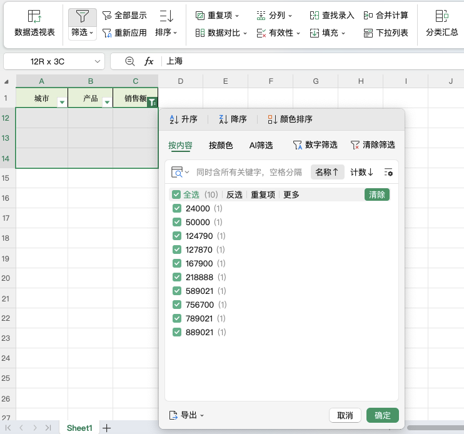Image resolution: width=464 pixels, height=434 pixels.
Task: Click the green 清除 button
Action: click(376, 194)
